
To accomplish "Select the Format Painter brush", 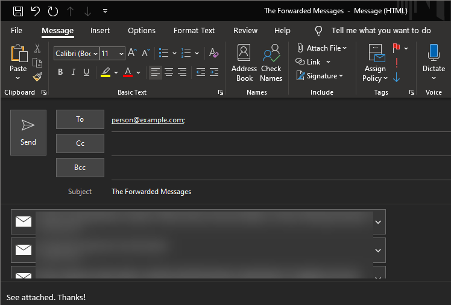I will tap(37, 77).
